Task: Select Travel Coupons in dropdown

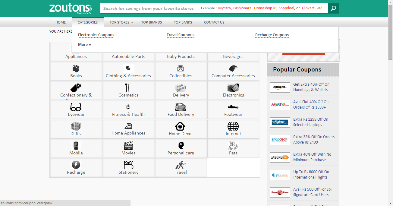Action: 181,35
